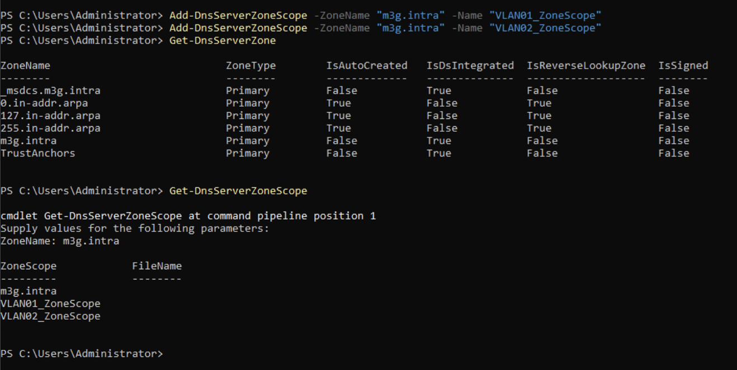Click the ZoneScope column header

[29, 266]
